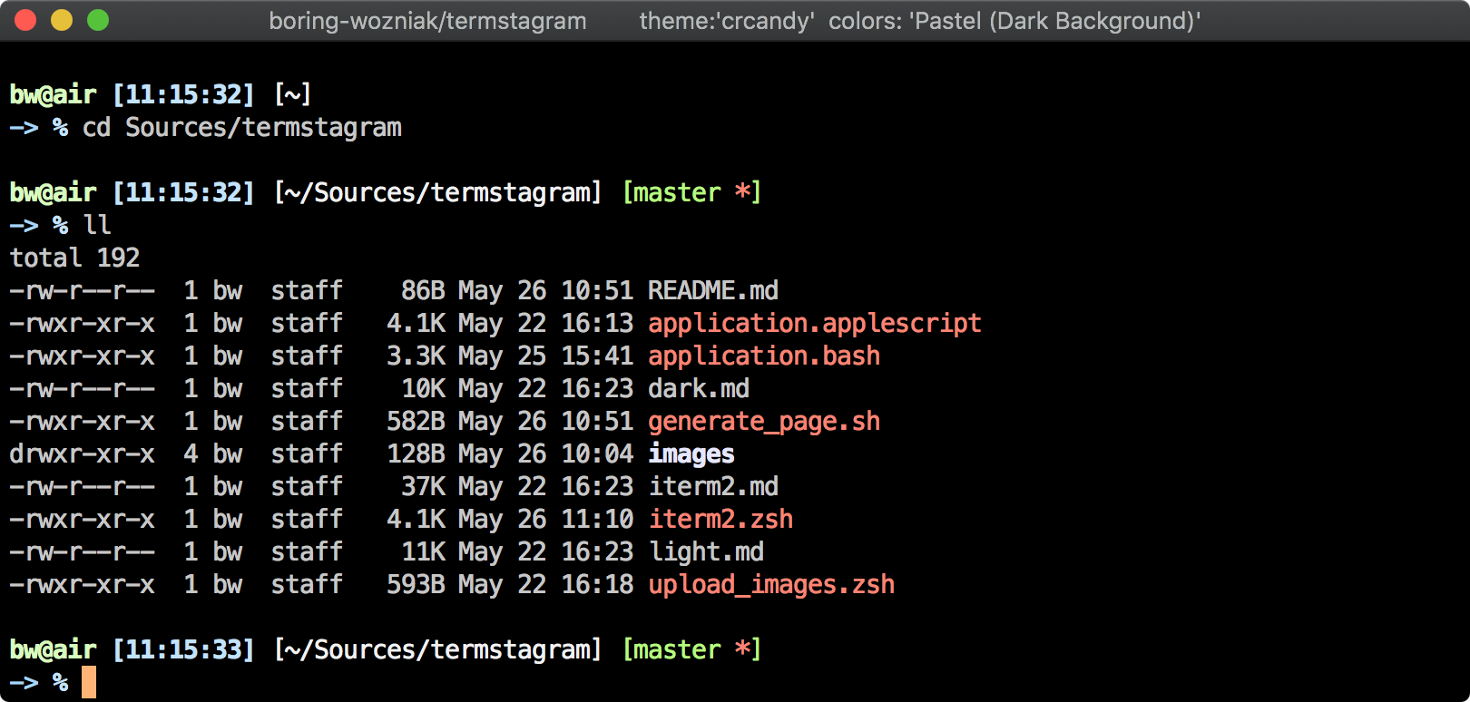Click the generate_page.sh file name

pos(763,421)
